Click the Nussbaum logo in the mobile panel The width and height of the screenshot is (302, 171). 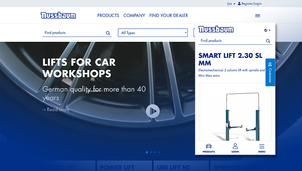click(216, 29)
